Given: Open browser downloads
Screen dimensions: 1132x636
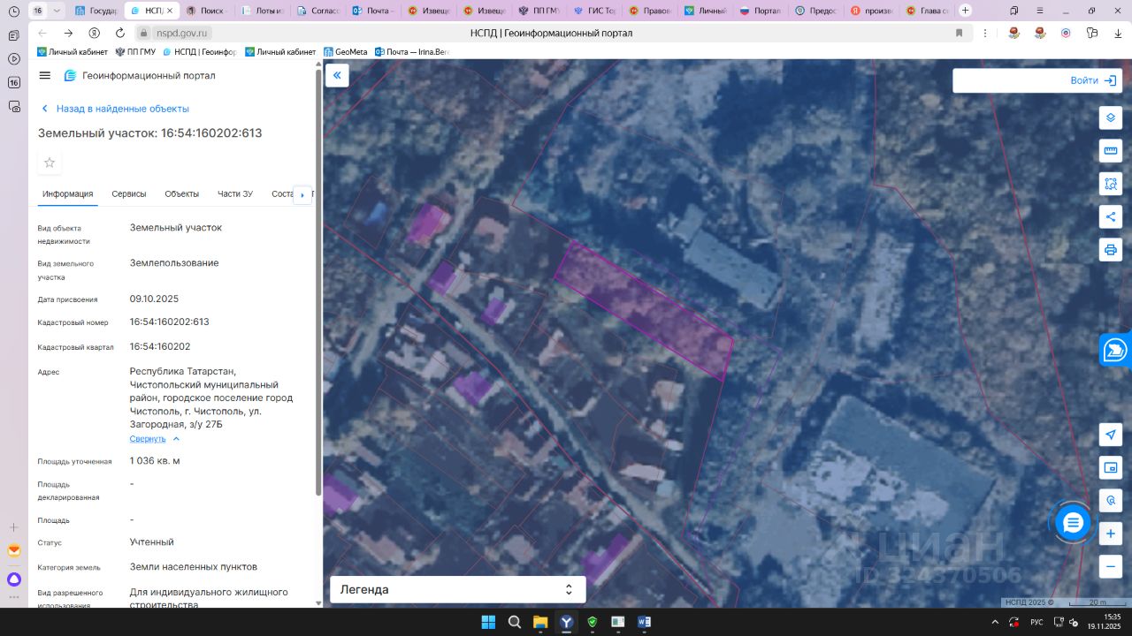Looking at the screenshot, I should (1117, 33).
